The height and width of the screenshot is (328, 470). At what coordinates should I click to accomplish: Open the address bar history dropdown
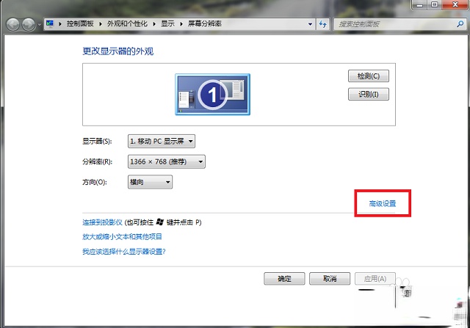tap(310, 24)
